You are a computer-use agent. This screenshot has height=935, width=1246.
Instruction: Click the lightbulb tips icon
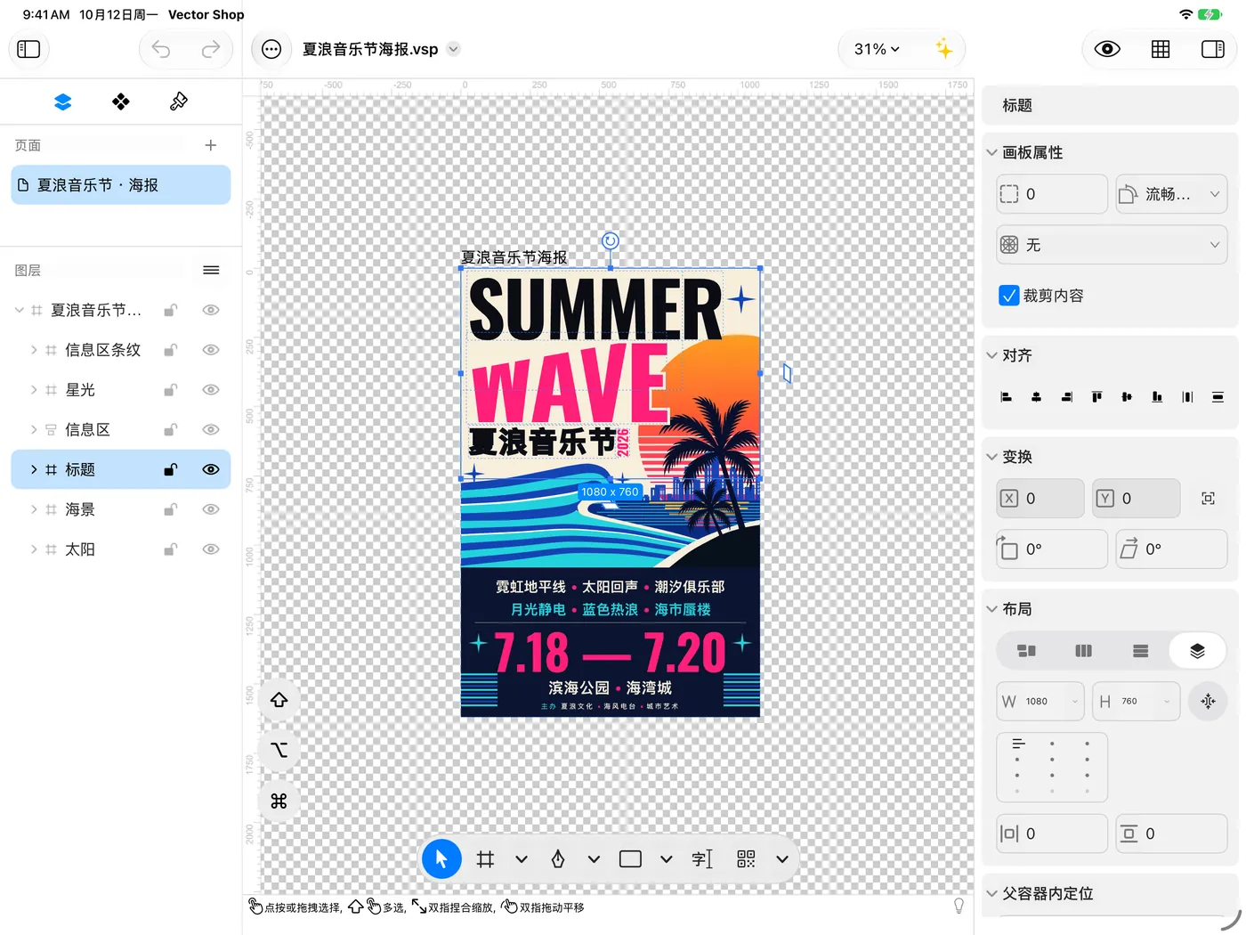(959, 907)
